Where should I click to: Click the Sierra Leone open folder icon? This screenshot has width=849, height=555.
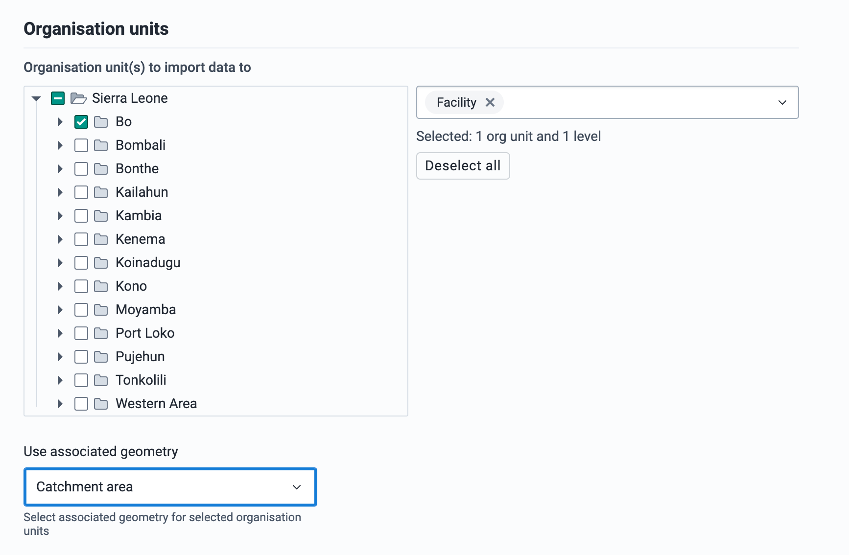click(78, 98)
